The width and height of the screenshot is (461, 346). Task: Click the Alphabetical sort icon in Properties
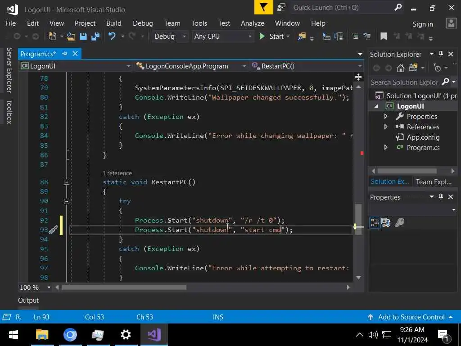click(386, 223)
